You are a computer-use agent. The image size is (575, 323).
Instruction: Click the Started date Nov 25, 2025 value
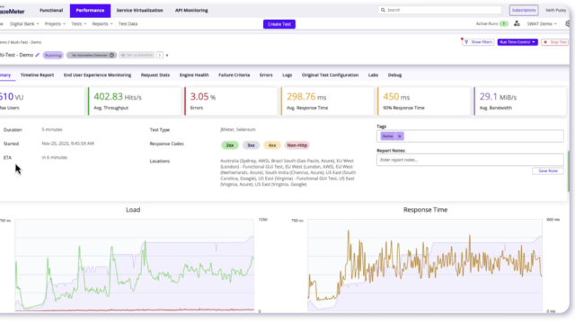click(68, 144)
